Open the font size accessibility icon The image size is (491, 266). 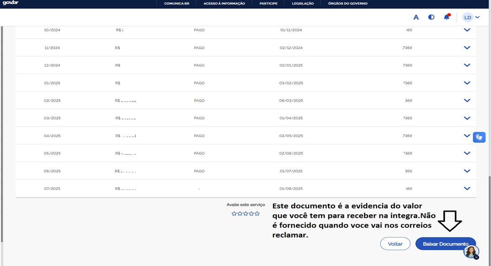[x=416, y=17]
